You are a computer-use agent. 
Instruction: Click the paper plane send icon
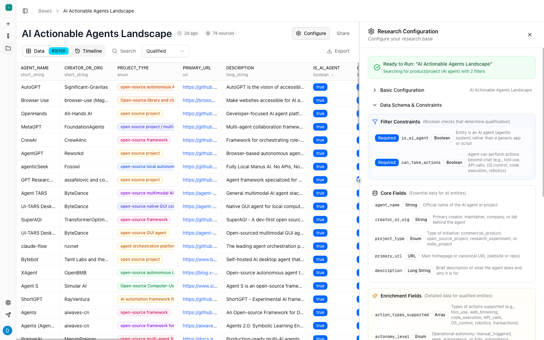[x=8, y=315]
